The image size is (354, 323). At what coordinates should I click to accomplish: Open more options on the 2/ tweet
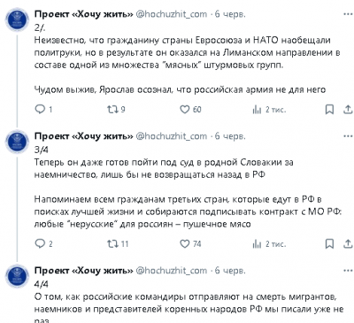coord(348,14)
